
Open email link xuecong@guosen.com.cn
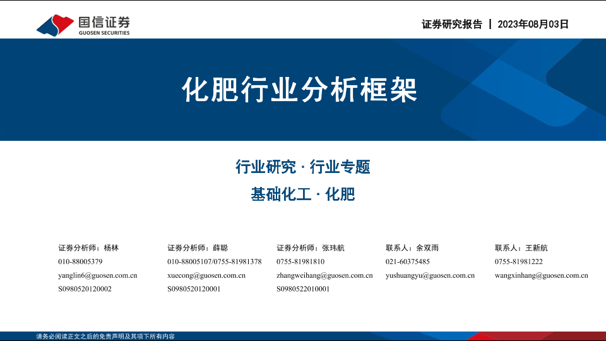click(x=206, y=275)
